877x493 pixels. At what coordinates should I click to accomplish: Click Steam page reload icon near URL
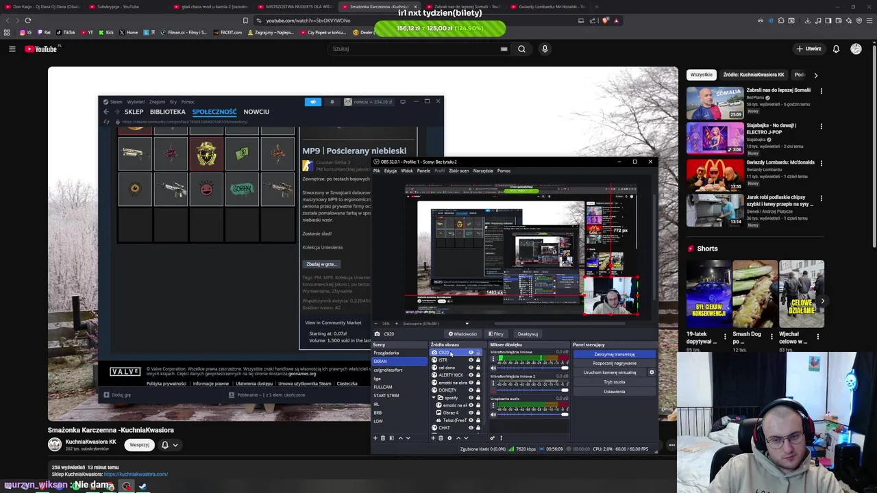(x=106, y=122)
